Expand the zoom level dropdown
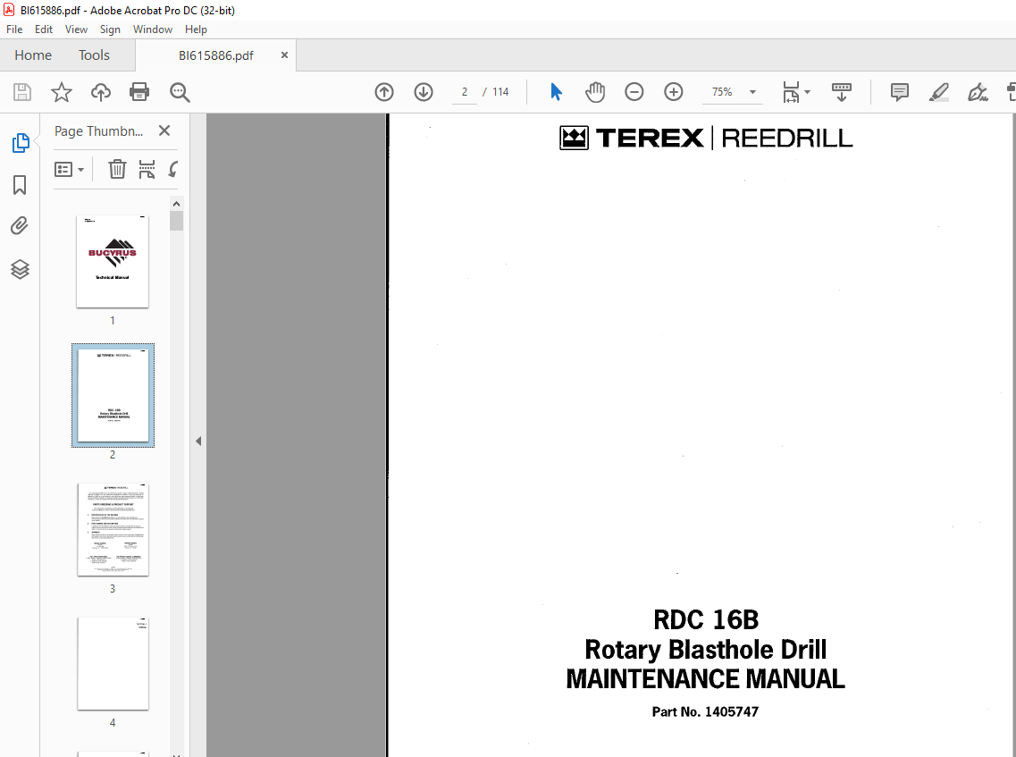Viewport: 1016px width, 757px height. [753, 92]
